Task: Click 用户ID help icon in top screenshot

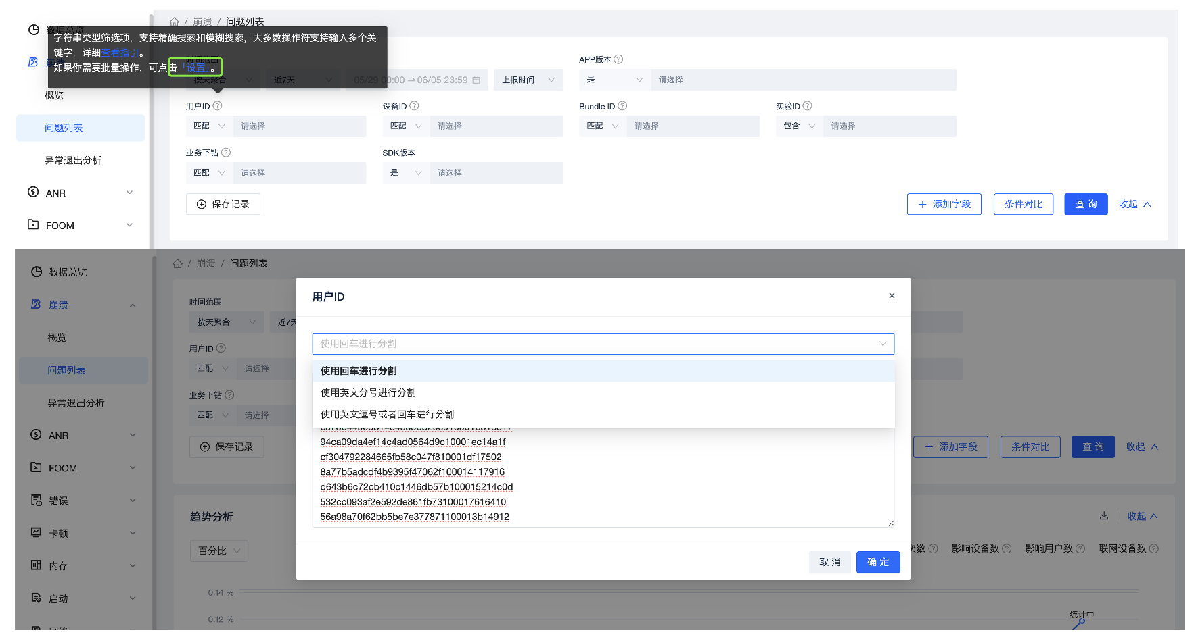Action: click(x=217, y=106)
